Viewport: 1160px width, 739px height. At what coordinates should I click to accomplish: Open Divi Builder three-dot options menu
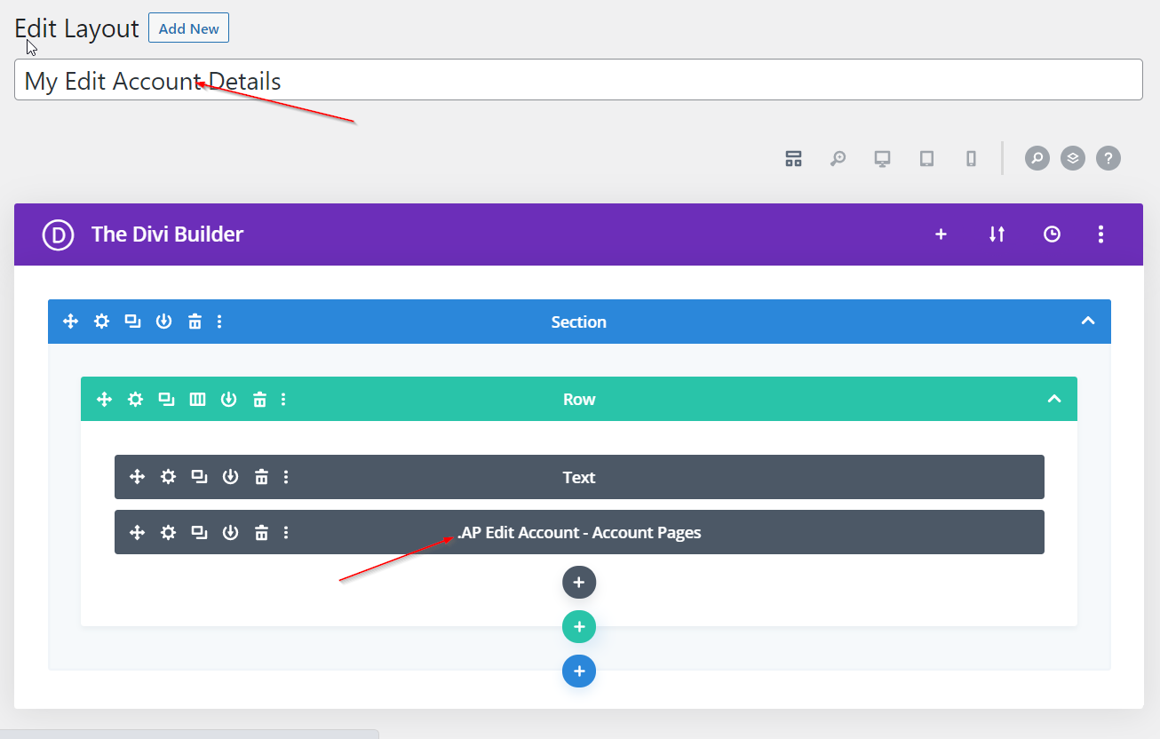tap(1100, 234)
